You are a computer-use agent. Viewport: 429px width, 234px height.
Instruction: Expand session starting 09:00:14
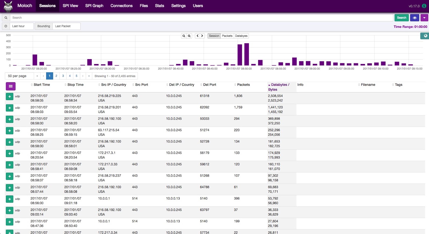(10, 211)
